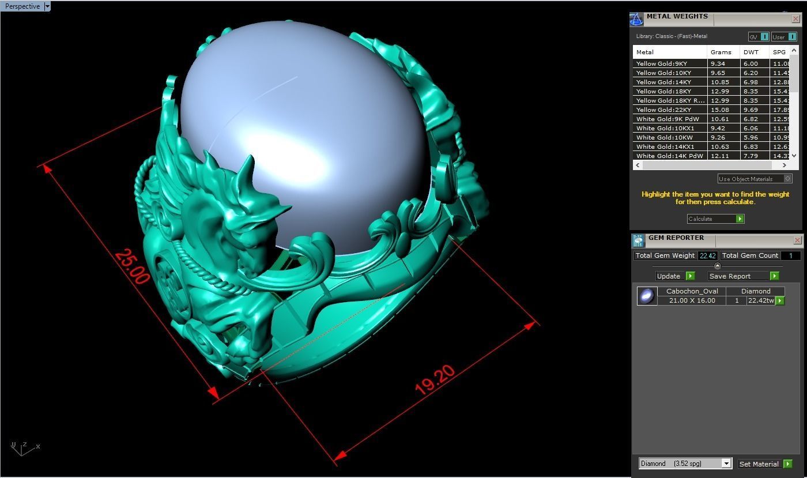807x478 pixels.
Task: Click the 22.42tw weight cell
Action: click(761, 300)
